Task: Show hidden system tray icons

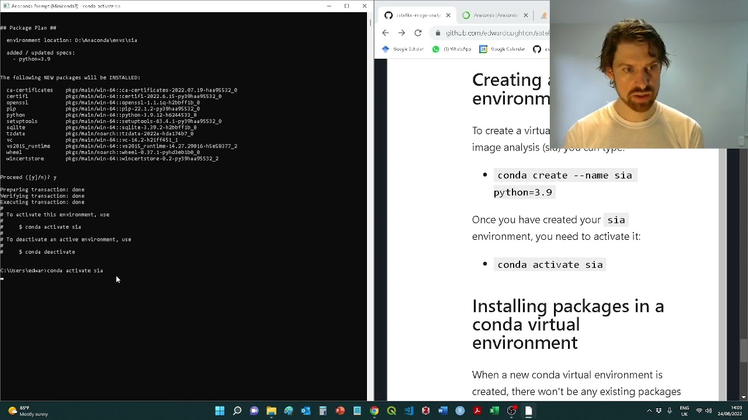Action: pos(649,411)
